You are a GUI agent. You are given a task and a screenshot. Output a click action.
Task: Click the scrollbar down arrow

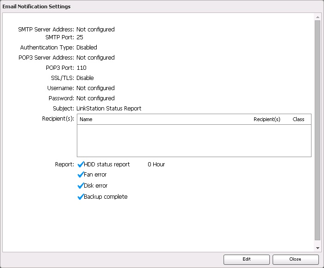click(318, 248)
